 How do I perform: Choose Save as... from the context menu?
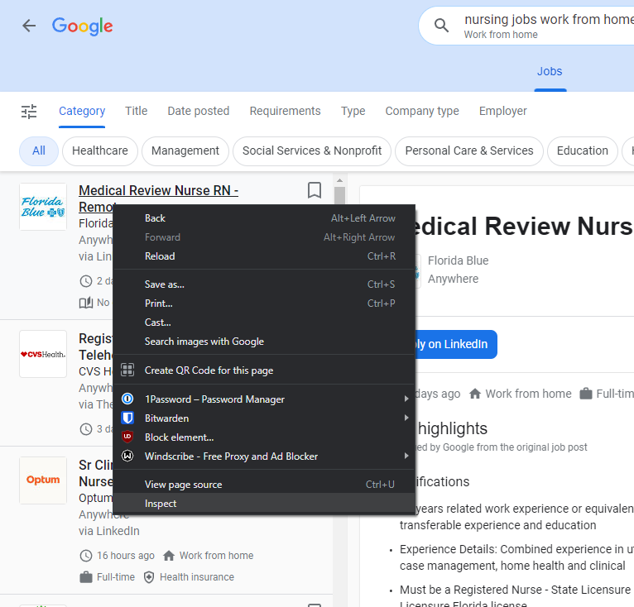264,284
